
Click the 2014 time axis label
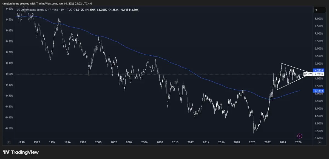tap(206, 142)
